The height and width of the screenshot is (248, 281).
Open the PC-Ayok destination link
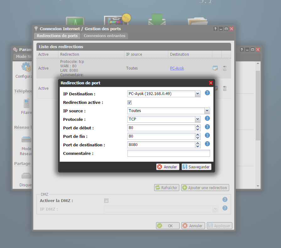(177, 68)
